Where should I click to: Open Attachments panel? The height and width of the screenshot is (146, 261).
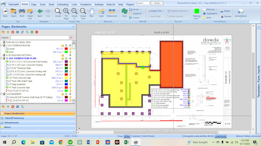[x=38, y=123]
